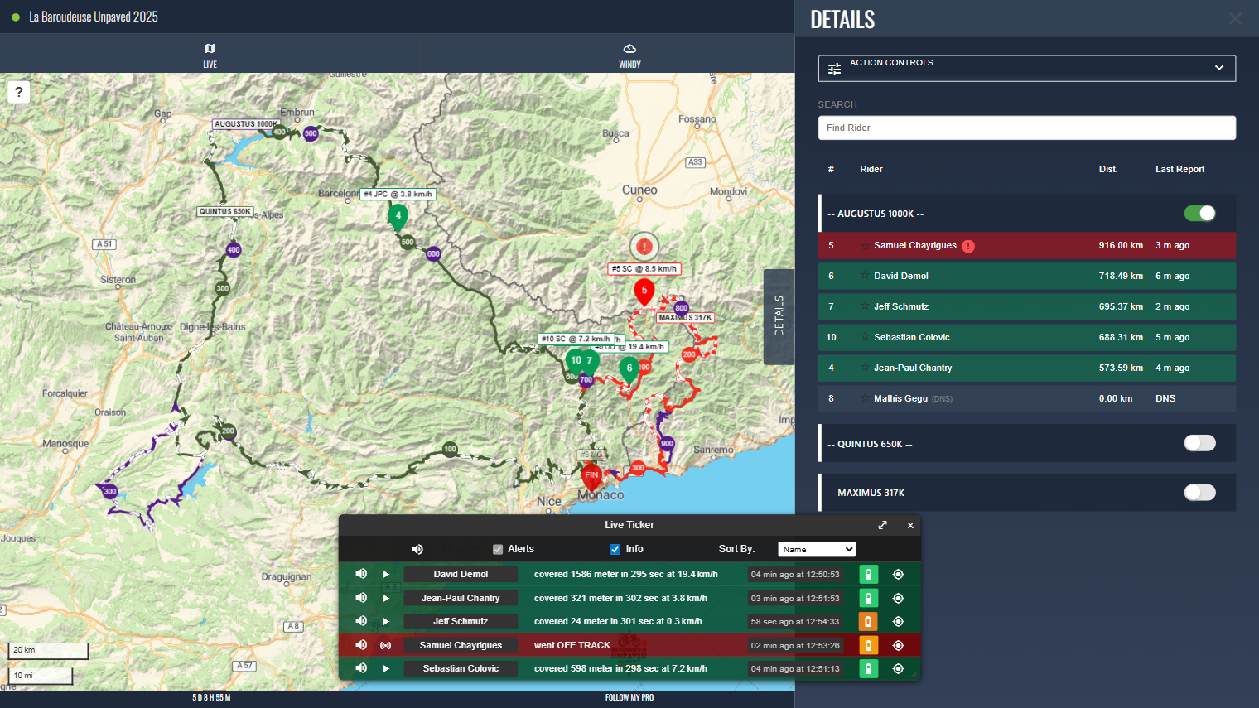Enable the MAXIMUS 317K group toggle
Screen dimensions: 1259x708
coord(1199,493)
